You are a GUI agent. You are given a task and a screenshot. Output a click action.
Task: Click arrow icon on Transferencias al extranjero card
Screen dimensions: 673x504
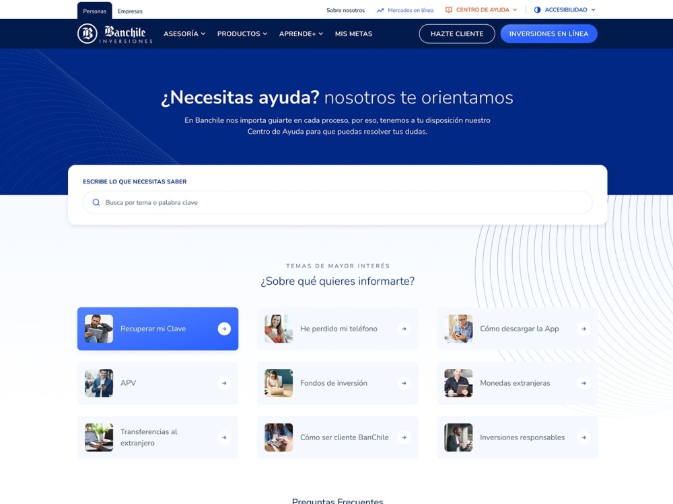pyautogui.click(x=224, y=437)
